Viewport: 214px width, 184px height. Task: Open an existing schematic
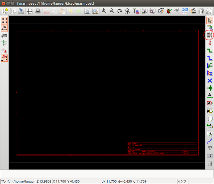coord(13,11)
